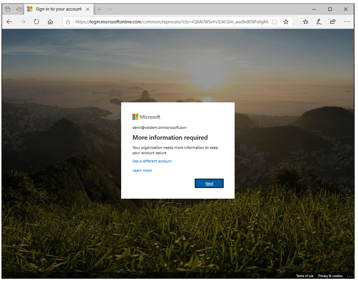This screenshot has height=283, width=358.
Task: Open the 'Learn more' link
Action: point(142,171)
